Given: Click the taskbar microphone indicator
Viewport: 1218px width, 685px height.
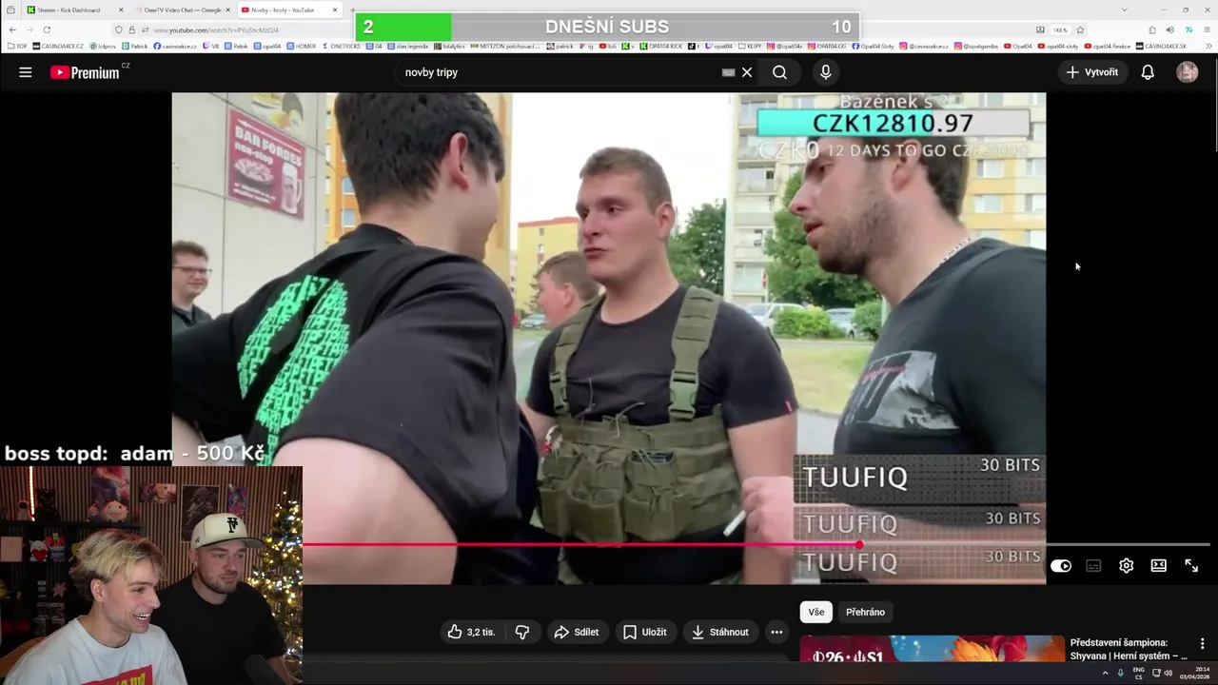Looking at the screenshot, I should coord(1121,673).
